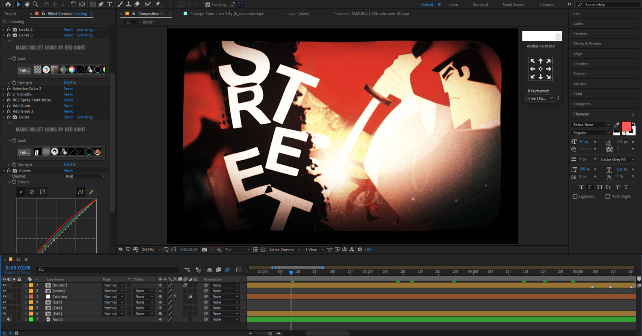The image size is (642, 336).
Task: Mute the Audio layer speaker icon
Action: [x=9, y=319]
